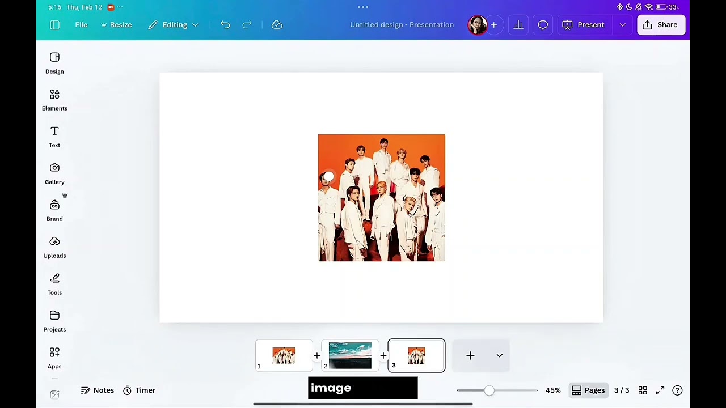Open the Design panel
This screenshot has width=726, height=408.
(54, 63)
